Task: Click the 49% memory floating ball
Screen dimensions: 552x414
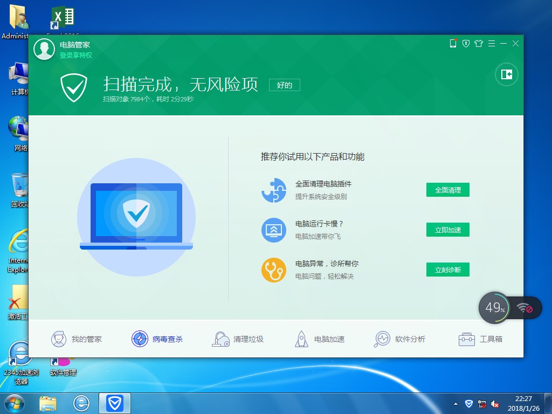Action: (494, 308)
